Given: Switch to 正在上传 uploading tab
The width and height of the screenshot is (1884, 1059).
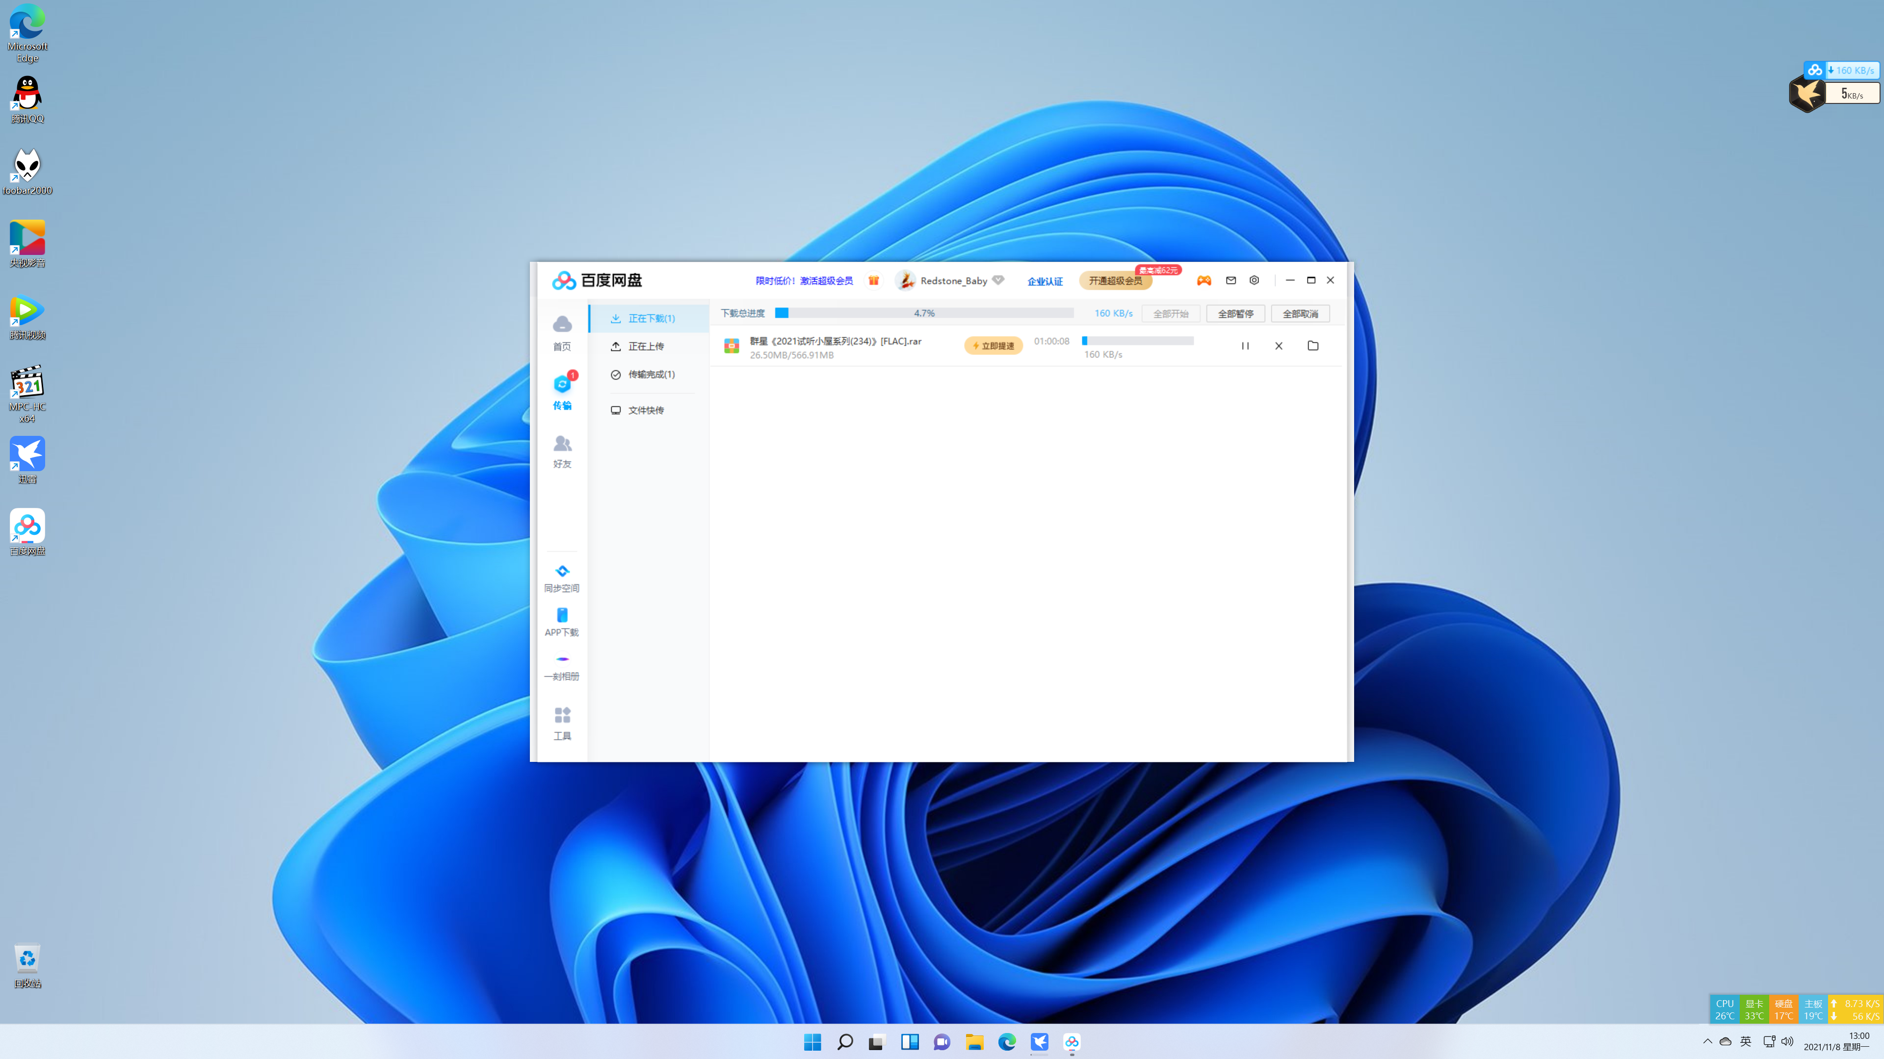Looking at the screenshot, I should click(x=646, y=347).
